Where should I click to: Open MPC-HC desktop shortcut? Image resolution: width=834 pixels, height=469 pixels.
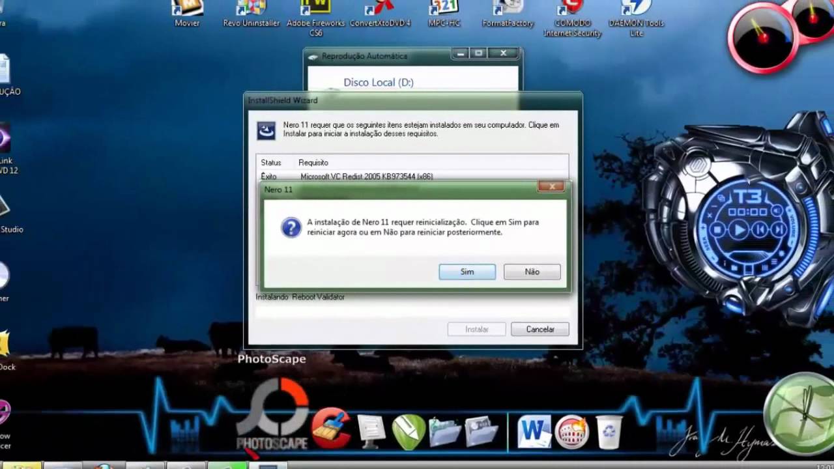point(444,14)
